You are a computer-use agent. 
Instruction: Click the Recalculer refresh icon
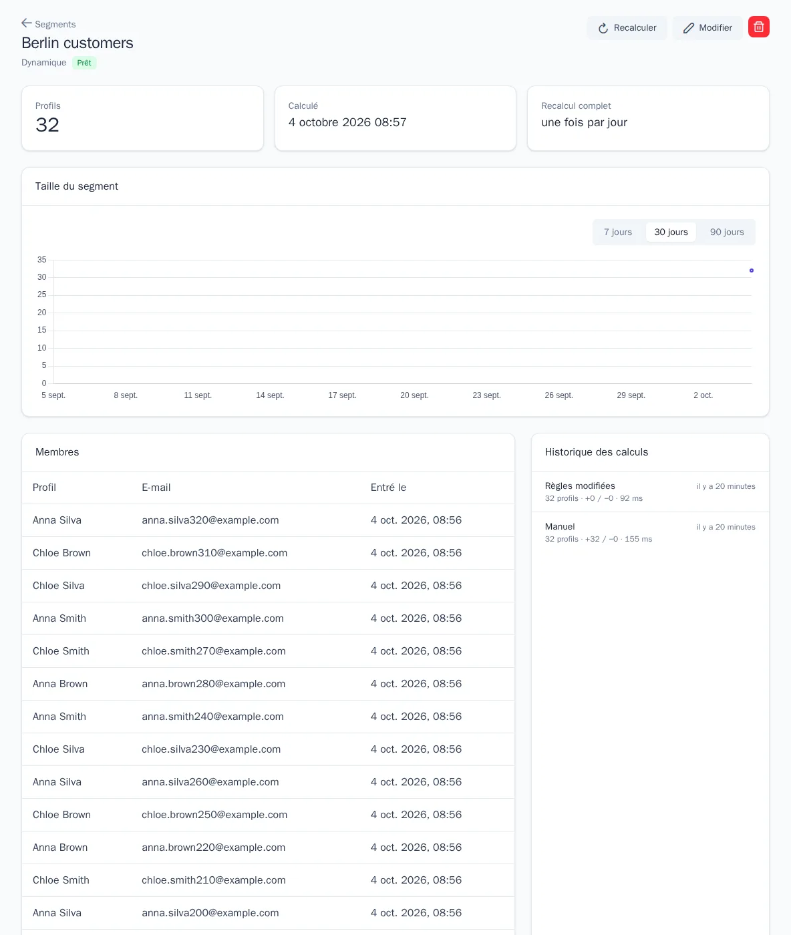click(603, 28)
